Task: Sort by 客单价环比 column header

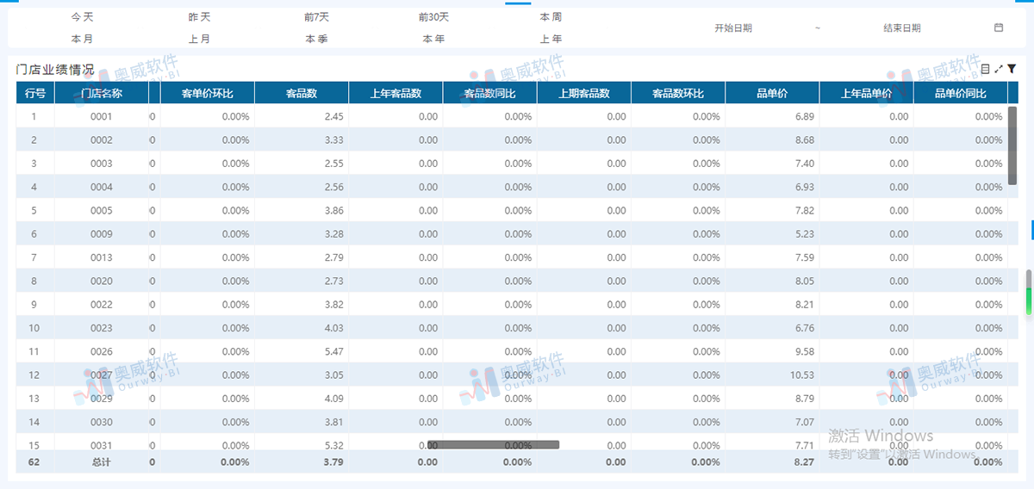Action: pyautogui.click(x=208, y=93)
